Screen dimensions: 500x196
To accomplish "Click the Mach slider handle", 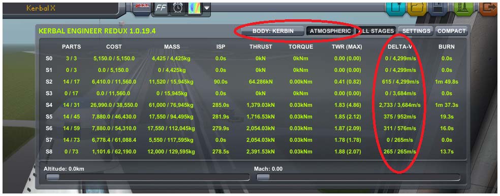I will click(x=263, y=177).
